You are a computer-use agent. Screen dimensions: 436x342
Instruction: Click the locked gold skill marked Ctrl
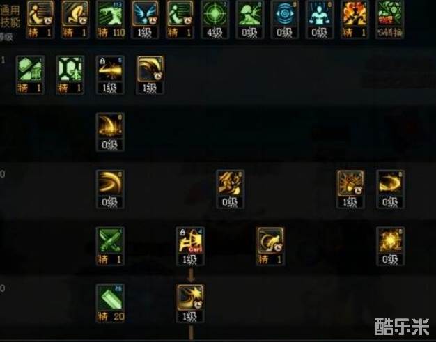[190, 241]
